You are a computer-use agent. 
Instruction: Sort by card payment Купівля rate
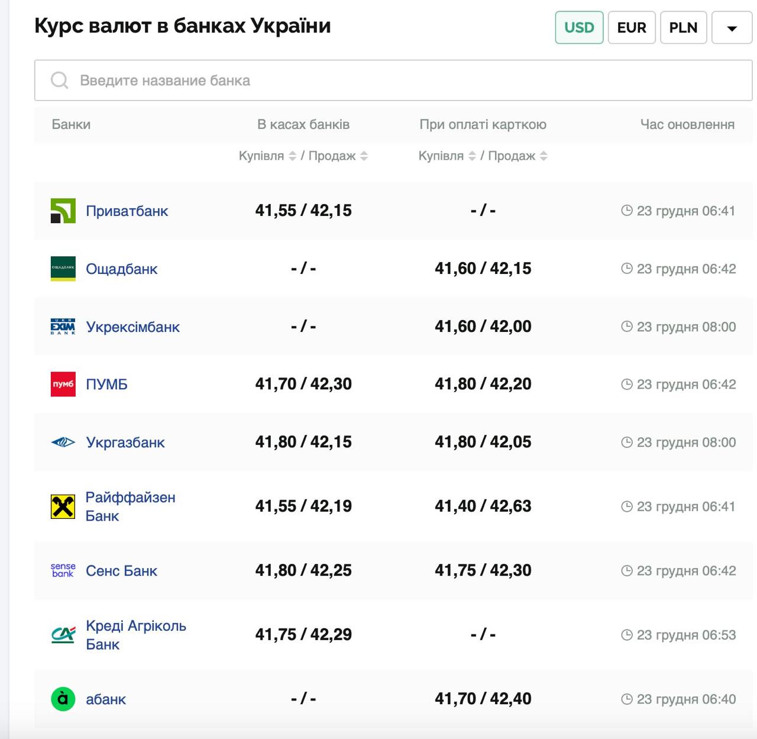pos(472,156)
